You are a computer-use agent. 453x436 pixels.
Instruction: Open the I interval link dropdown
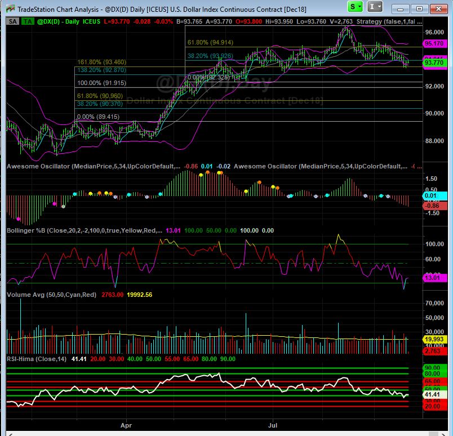(375, 7)
